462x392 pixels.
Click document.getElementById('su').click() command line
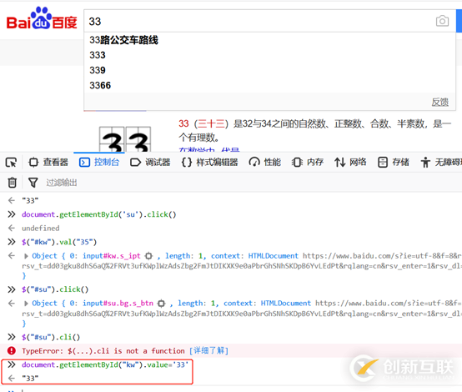[98, 214]
